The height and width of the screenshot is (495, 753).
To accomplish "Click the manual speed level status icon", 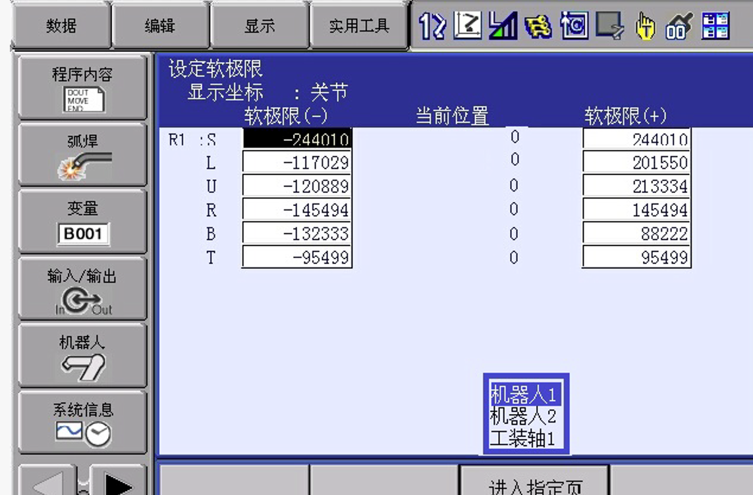I will point(503,26).
